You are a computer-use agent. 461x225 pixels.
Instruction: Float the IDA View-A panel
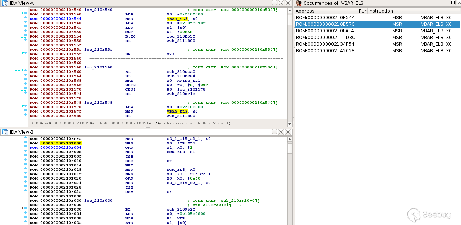pos(281,3)
